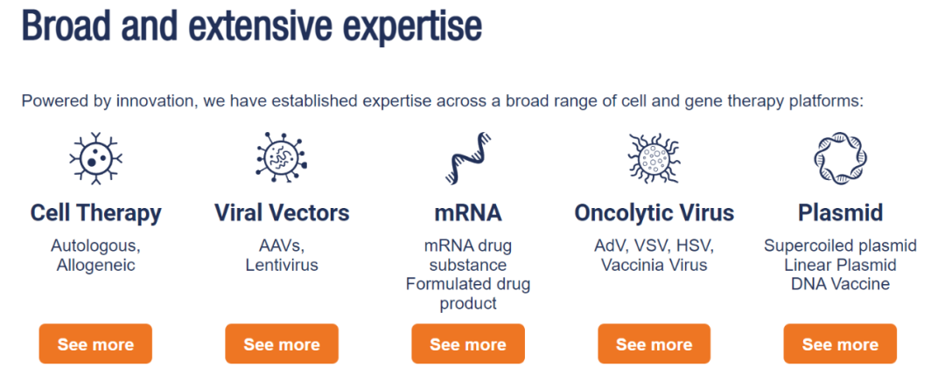The height and width of the screenshot is (388, 945).
Task: Click the Oncolytic Virus icon
Action: point(654,158)
